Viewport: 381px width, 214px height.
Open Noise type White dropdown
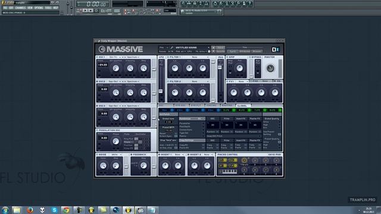[116, 155]
